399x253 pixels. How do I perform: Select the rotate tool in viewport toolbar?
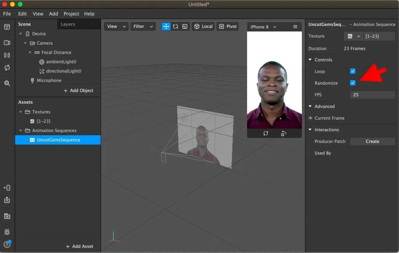[x=176, y=26]
